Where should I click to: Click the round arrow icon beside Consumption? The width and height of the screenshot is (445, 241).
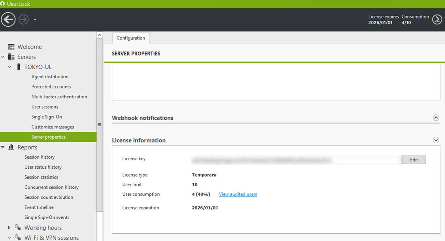[437, 19]
